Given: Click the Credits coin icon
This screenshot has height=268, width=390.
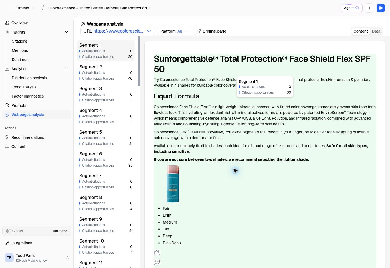Looking at the screenshot, I should 8,231.
